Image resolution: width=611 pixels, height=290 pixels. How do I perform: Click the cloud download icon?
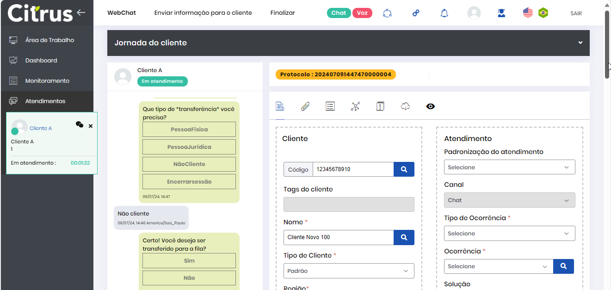click(405, 106)
